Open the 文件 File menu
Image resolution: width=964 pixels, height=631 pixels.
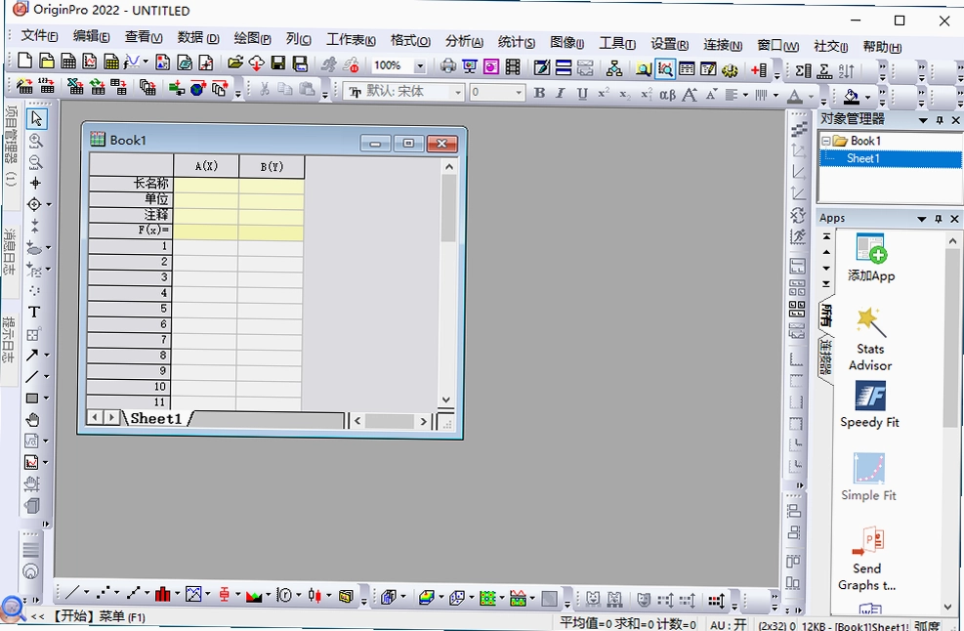click(x=39, y=36)
